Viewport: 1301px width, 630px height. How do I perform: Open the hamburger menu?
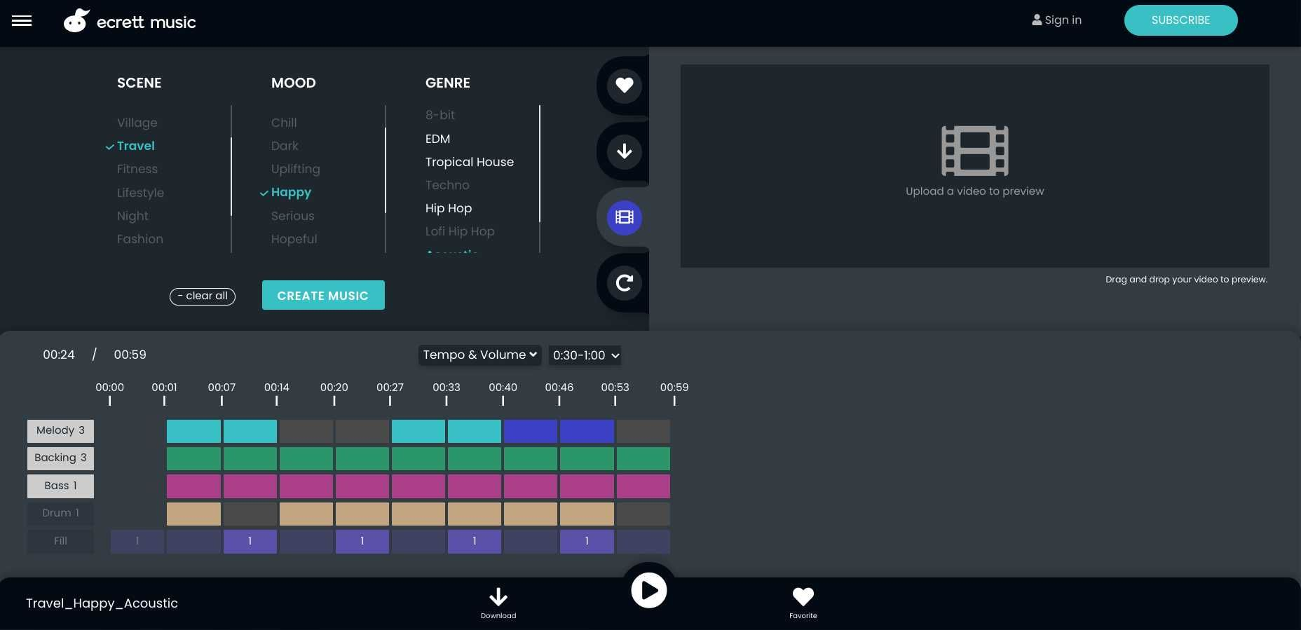click(22, 21)
